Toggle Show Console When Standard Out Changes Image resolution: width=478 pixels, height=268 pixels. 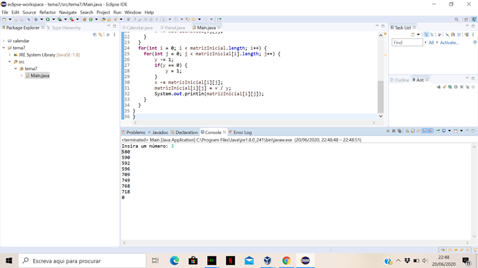(425, 131)
